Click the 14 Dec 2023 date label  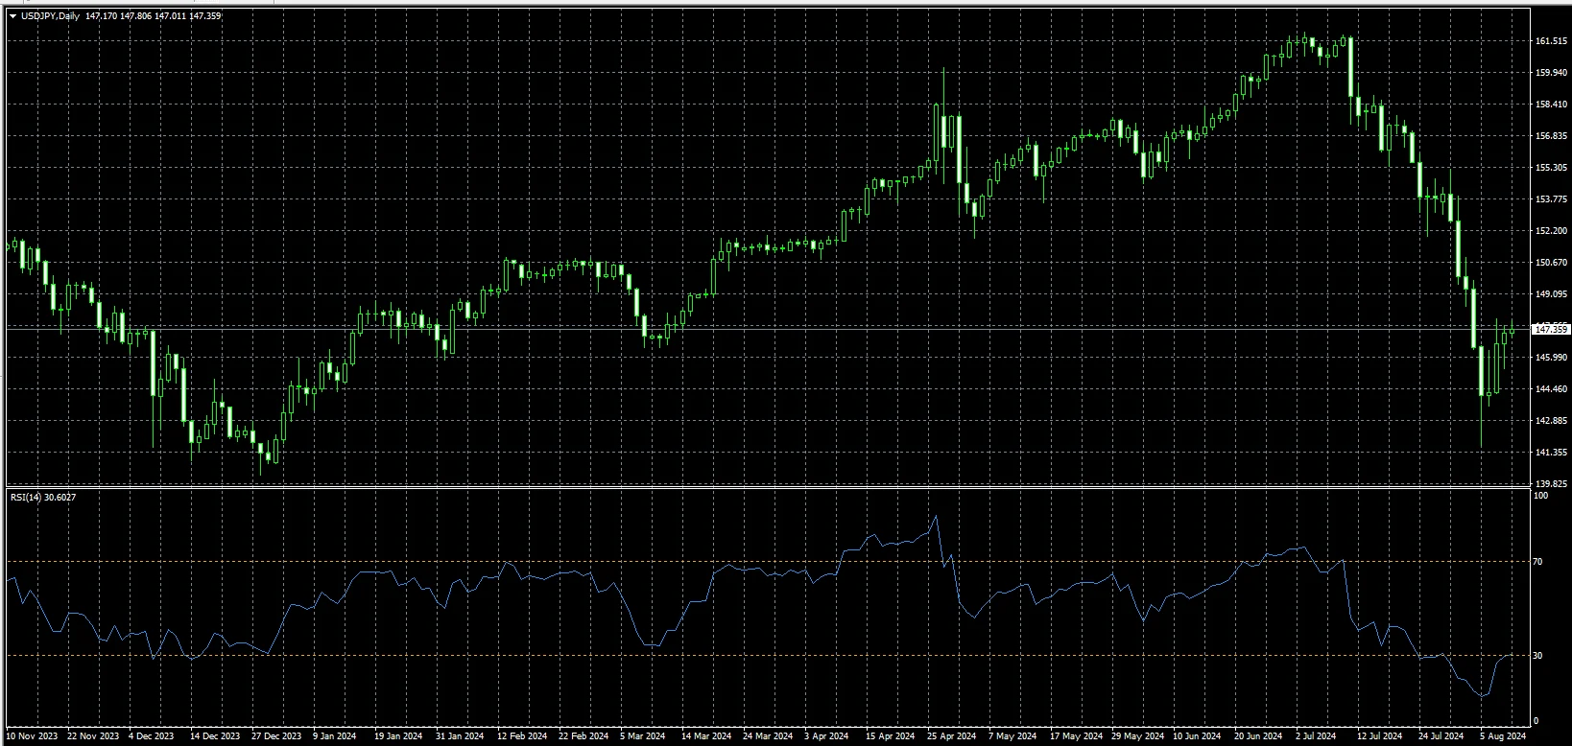tap(215, 737)
